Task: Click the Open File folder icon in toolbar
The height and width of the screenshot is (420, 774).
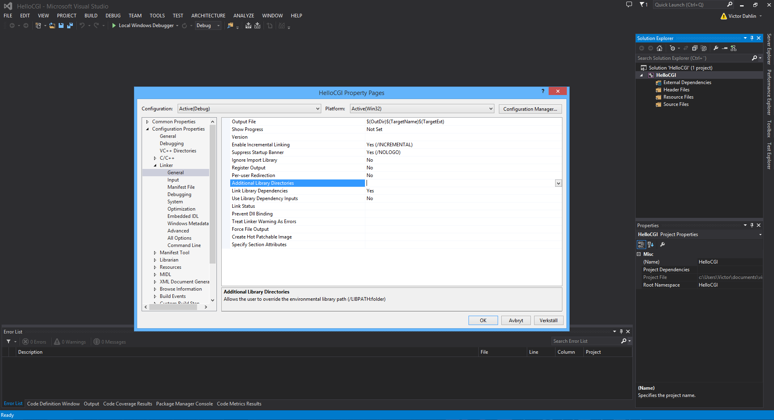Action: [x=52, y=25]
